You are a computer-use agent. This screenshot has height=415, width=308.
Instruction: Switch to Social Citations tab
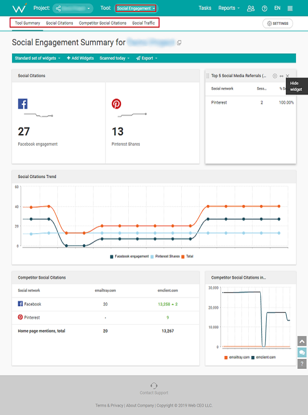59,23
